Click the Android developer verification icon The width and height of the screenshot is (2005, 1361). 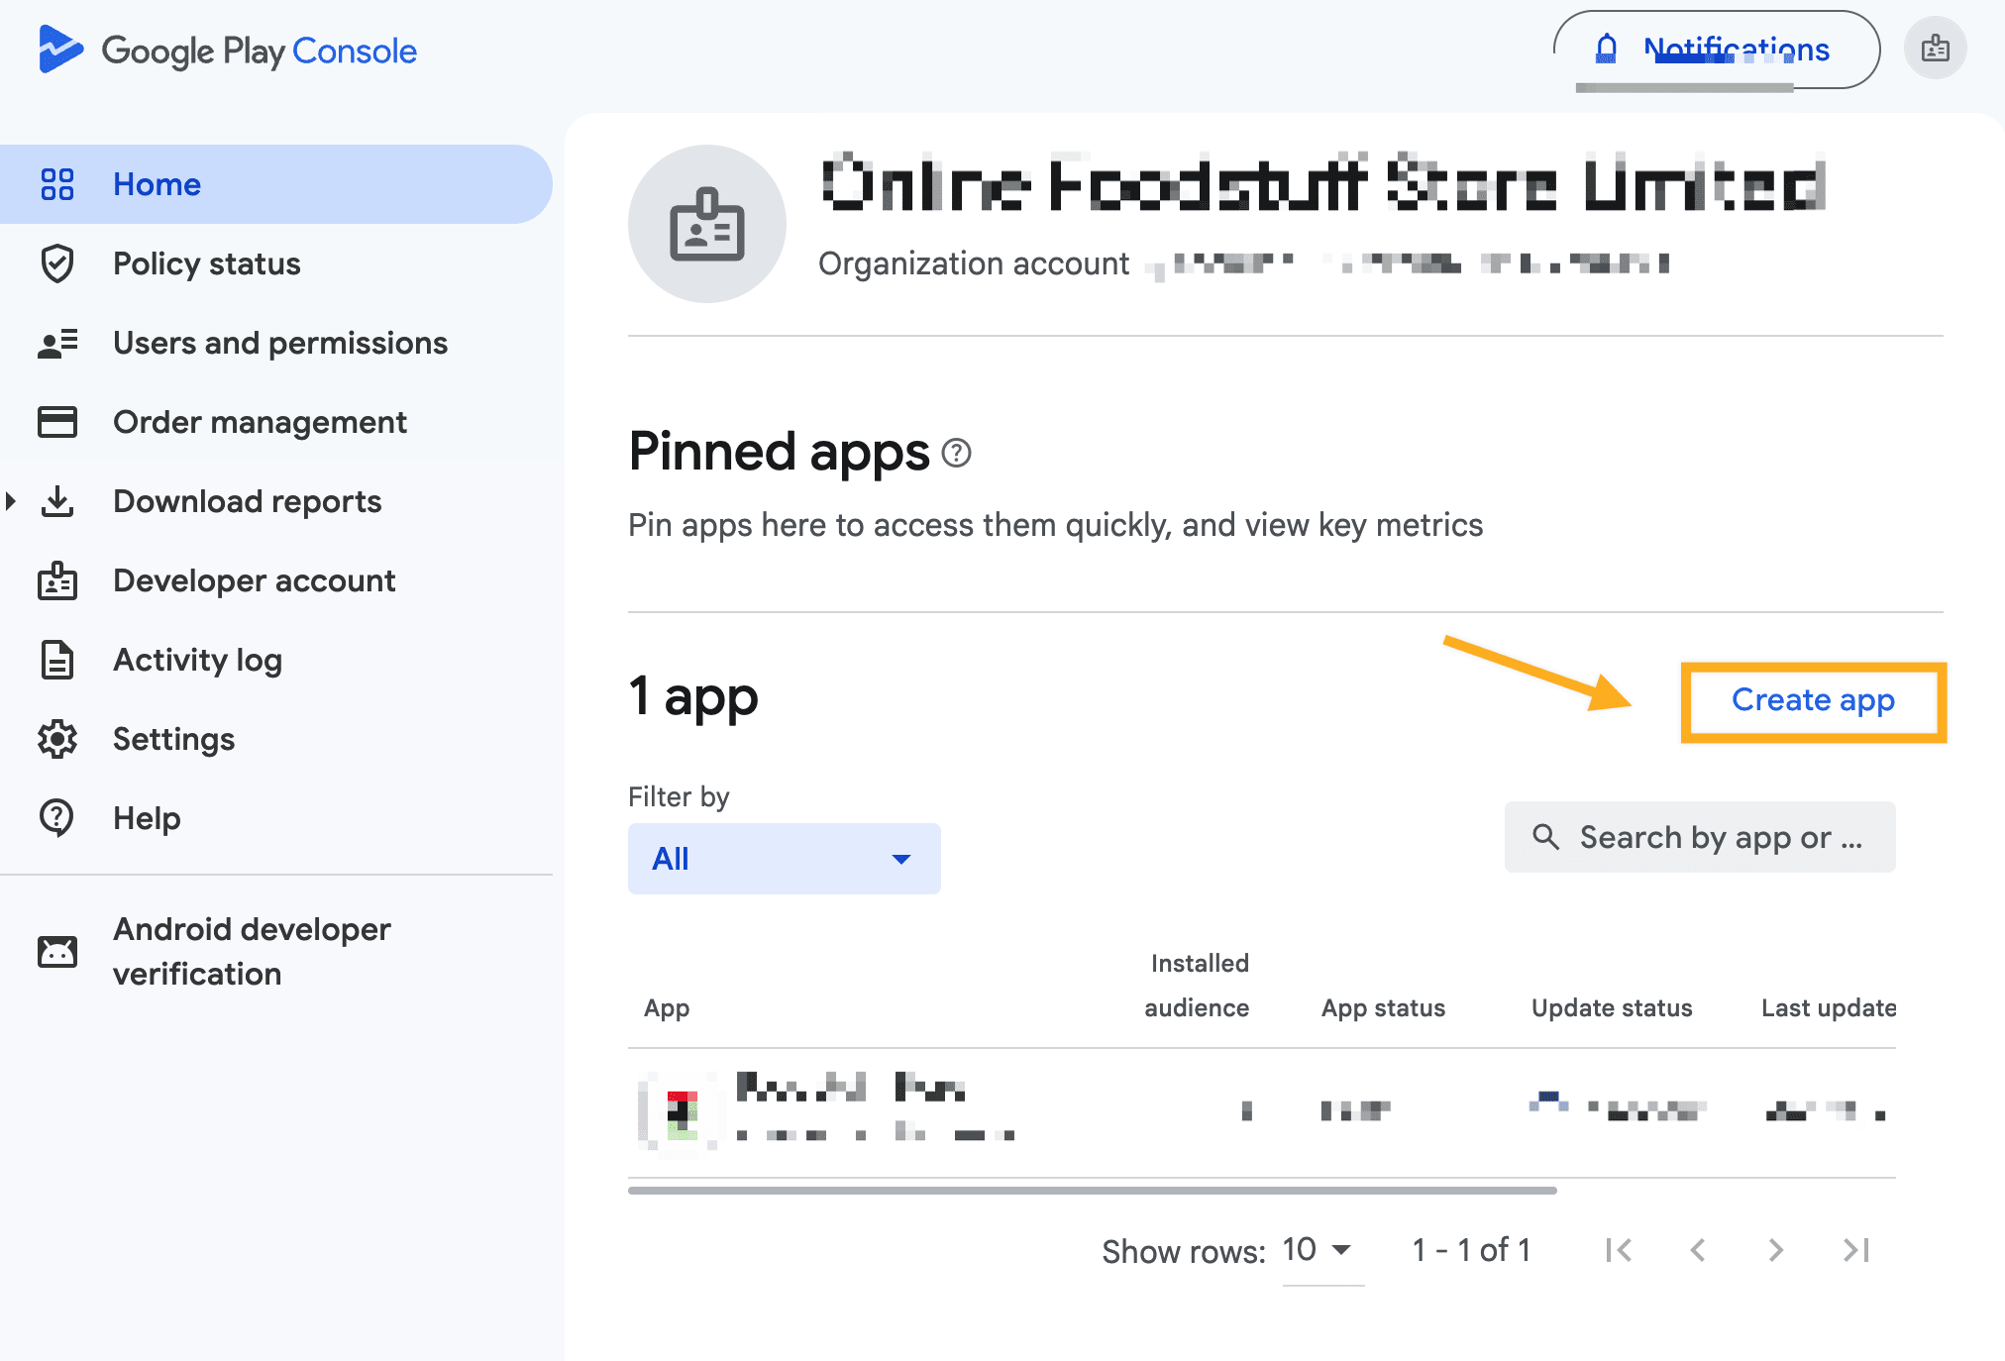[x=57, y=951]
